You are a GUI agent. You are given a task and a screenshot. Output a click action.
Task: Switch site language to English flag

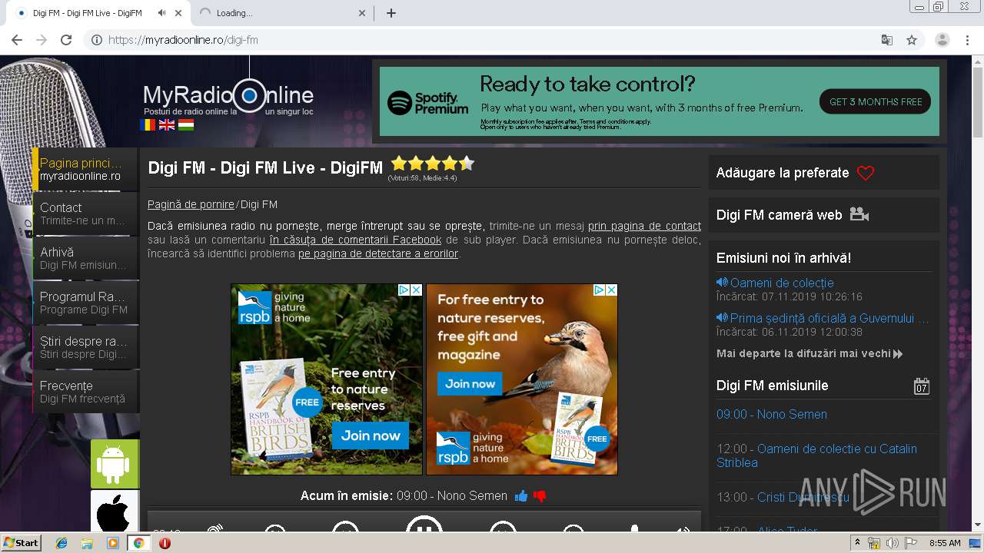point(167,124)
